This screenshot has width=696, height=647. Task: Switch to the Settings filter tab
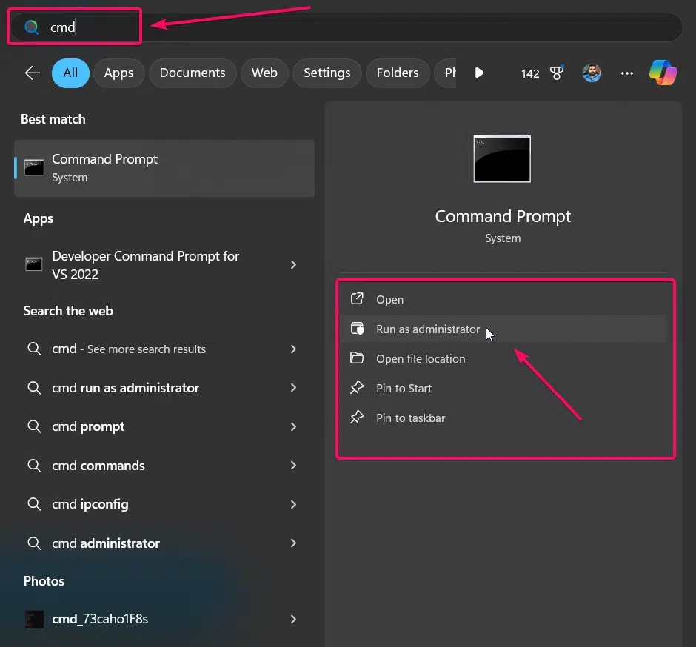pos(327,73)
